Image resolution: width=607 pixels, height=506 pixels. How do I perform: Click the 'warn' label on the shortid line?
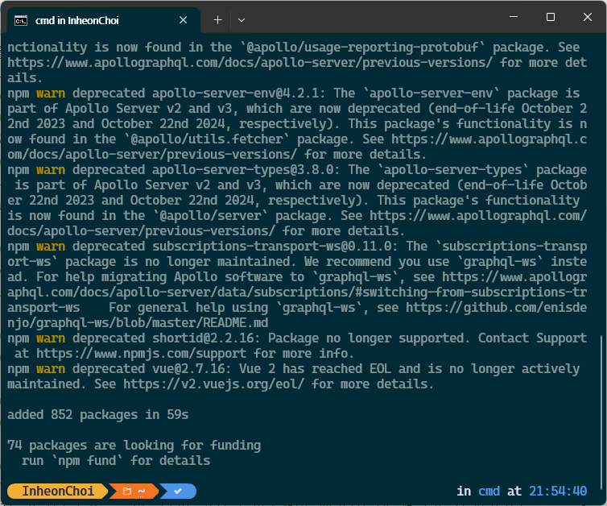click(x=51, y=338)
